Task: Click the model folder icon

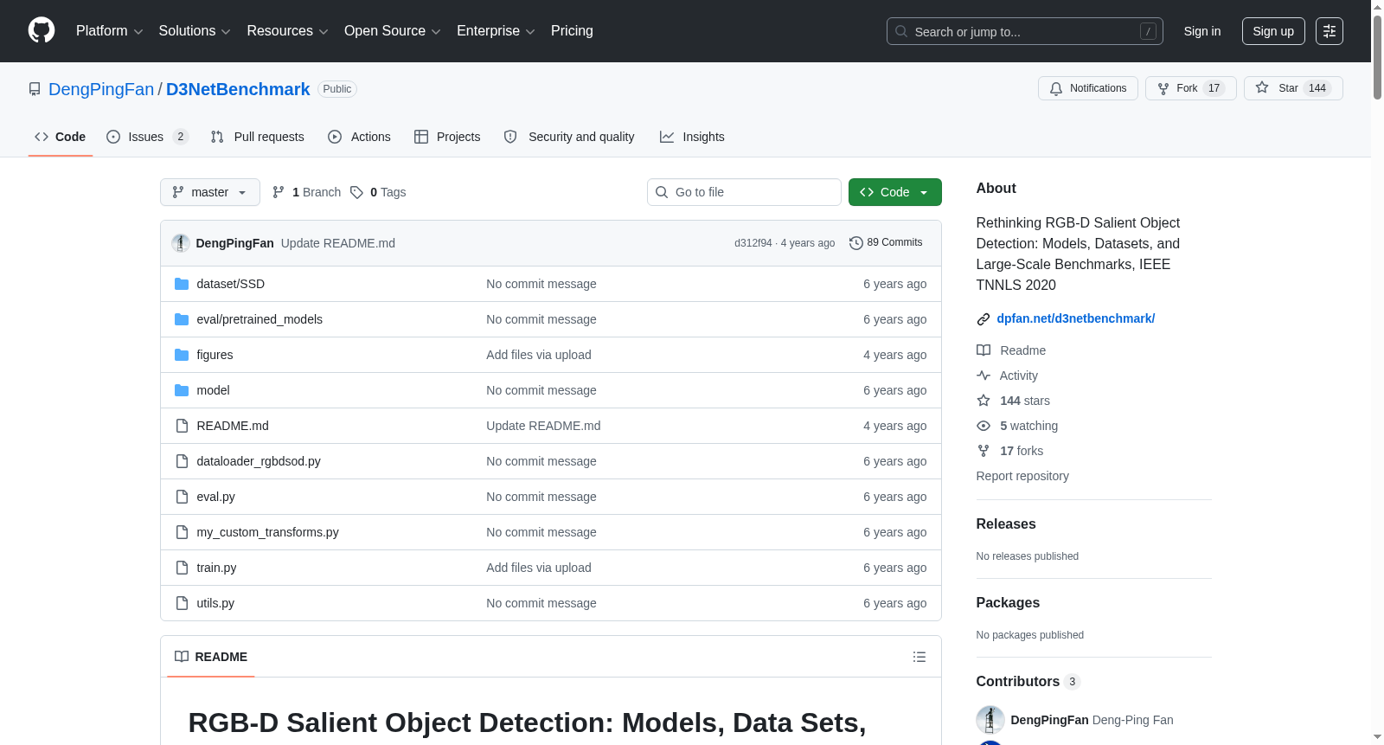Action: (182, 390)
